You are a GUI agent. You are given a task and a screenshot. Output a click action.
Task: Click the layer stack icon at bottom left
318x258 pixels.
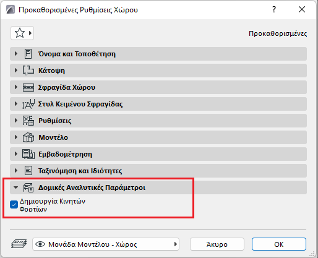click(x=19, y=244)
